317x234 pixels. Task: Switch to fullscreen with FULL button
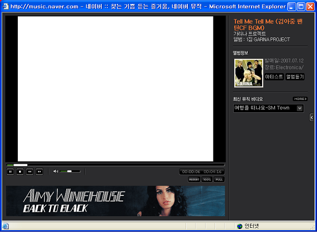pyautogui.click(x=219, y=179)
